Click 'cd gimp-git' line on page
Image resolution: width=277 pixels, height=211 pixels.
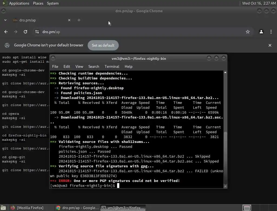pos(14,157)
